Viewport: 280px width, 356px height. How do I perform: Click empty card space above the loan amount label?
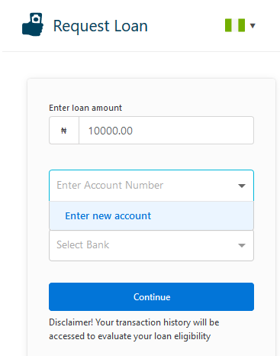click(x=151, y=91)
